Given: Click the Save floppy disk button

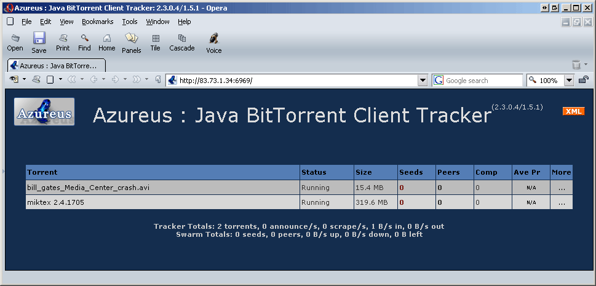Looking at the screenshot, I should click(x=39, y=42).
